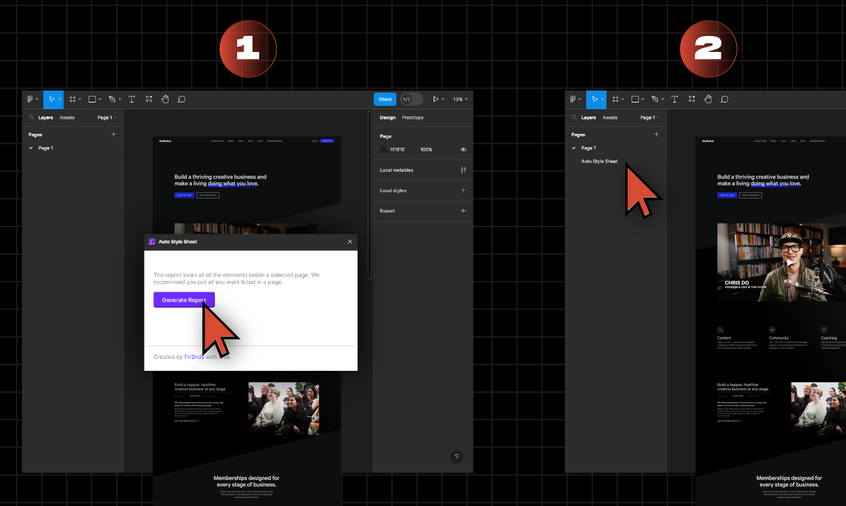Select the Page 1 row in the left window
The width and height of the screenshot is (846, 506).
pyautogui.click(x=73, y=148)
